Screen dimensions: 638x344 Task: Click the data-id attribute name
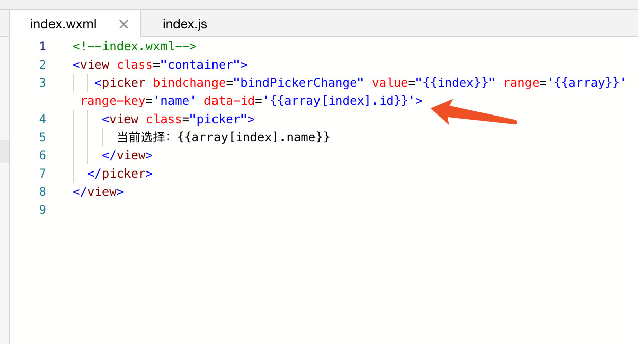(x=229, y=101)
